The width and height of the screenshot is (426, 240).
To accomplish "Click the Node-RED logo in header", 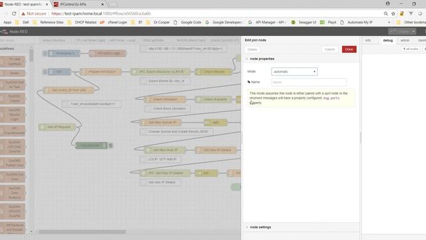I will [x=14, y=31].
